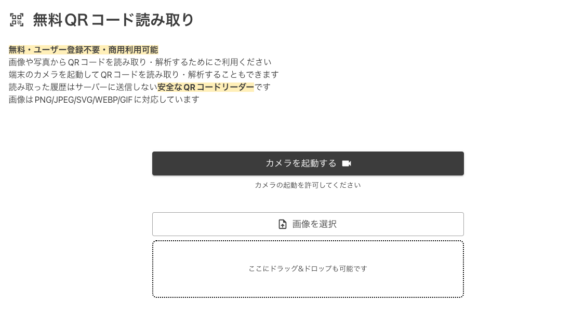Viewport: 585px width, 316px height.
Task: Click the line about 端末のカメラ usage
Action: coord(143,74)
